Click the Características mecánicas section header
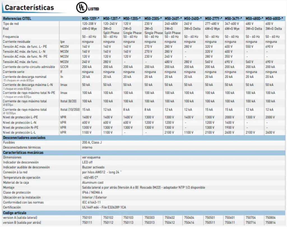 click(23, 153)
